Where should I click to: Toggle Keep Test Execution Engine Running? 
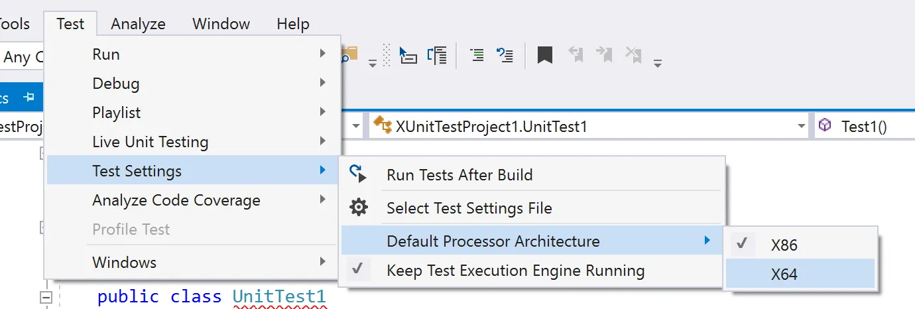[515, 271]
